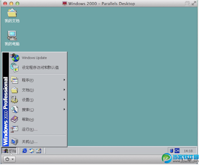199x165 pixels.
Task: Click the 设定程序访问和默认值 gear icon
Action: (14, 67)
